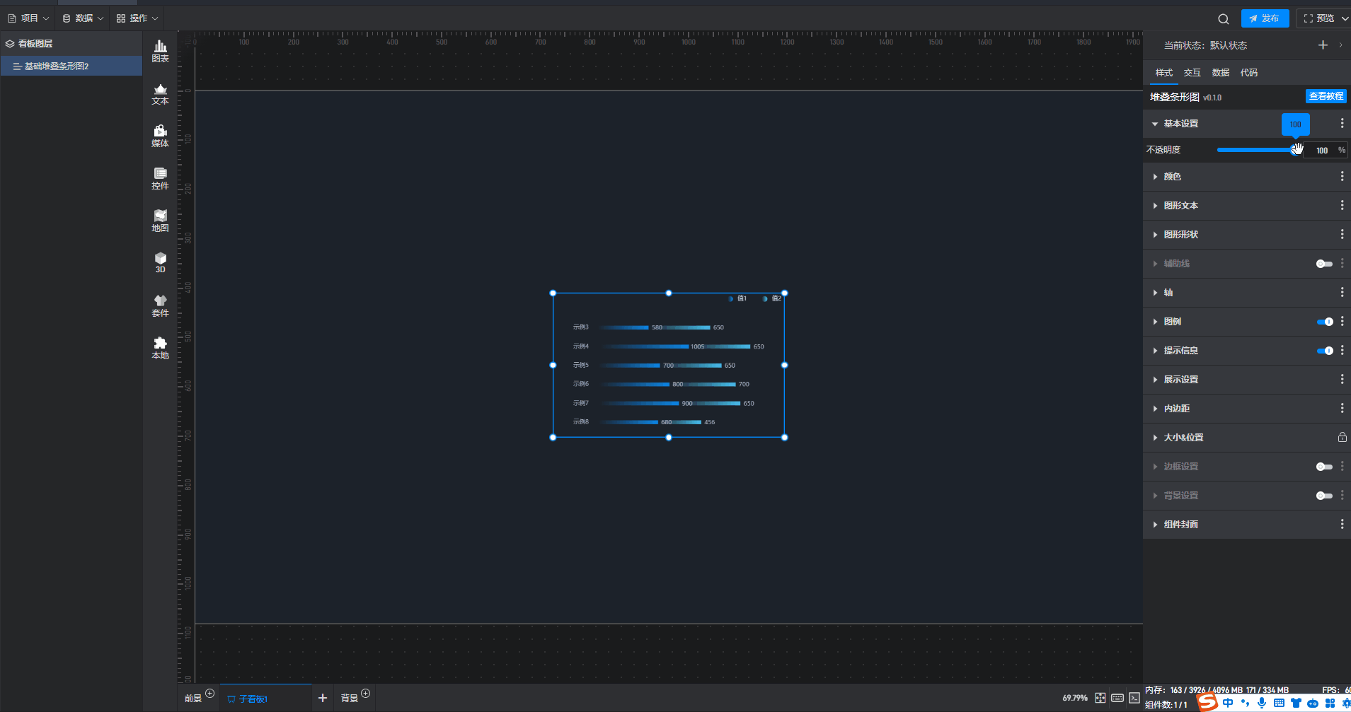This screenshot has height=712, width=1351.
Task: Open the 控件 controls component panel
Action: coord(161,178)
